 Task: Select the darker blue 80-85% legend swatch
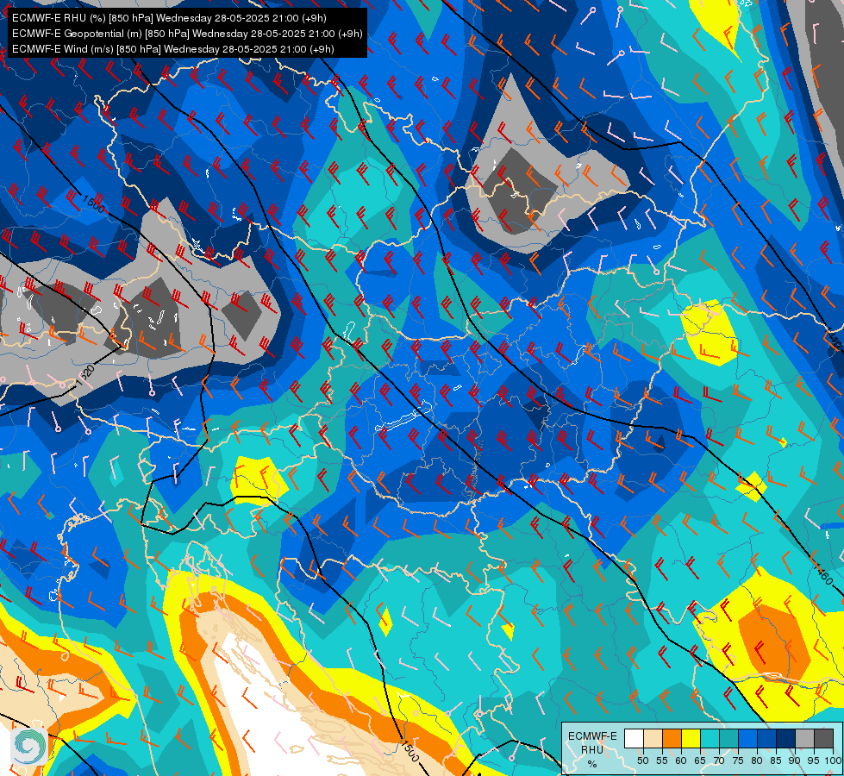coord(767,738)
